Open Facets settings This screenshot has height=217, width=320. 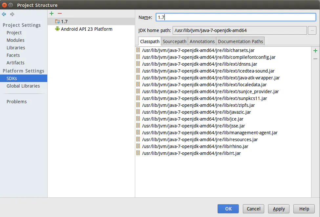13,55
